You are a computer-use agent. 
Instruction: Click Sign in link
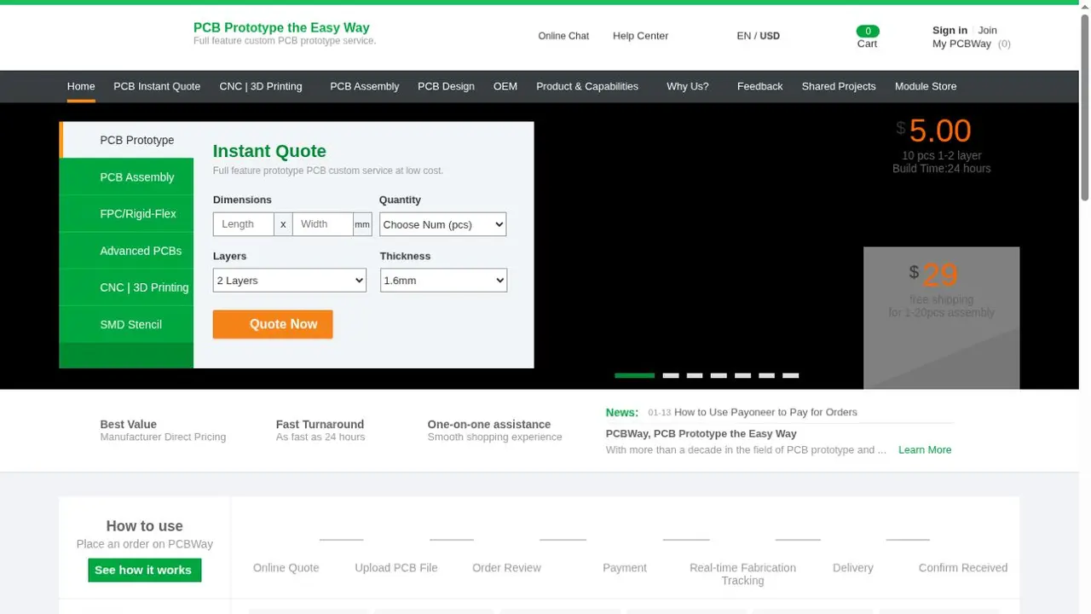pyautogui.click(x=950, y=30)
